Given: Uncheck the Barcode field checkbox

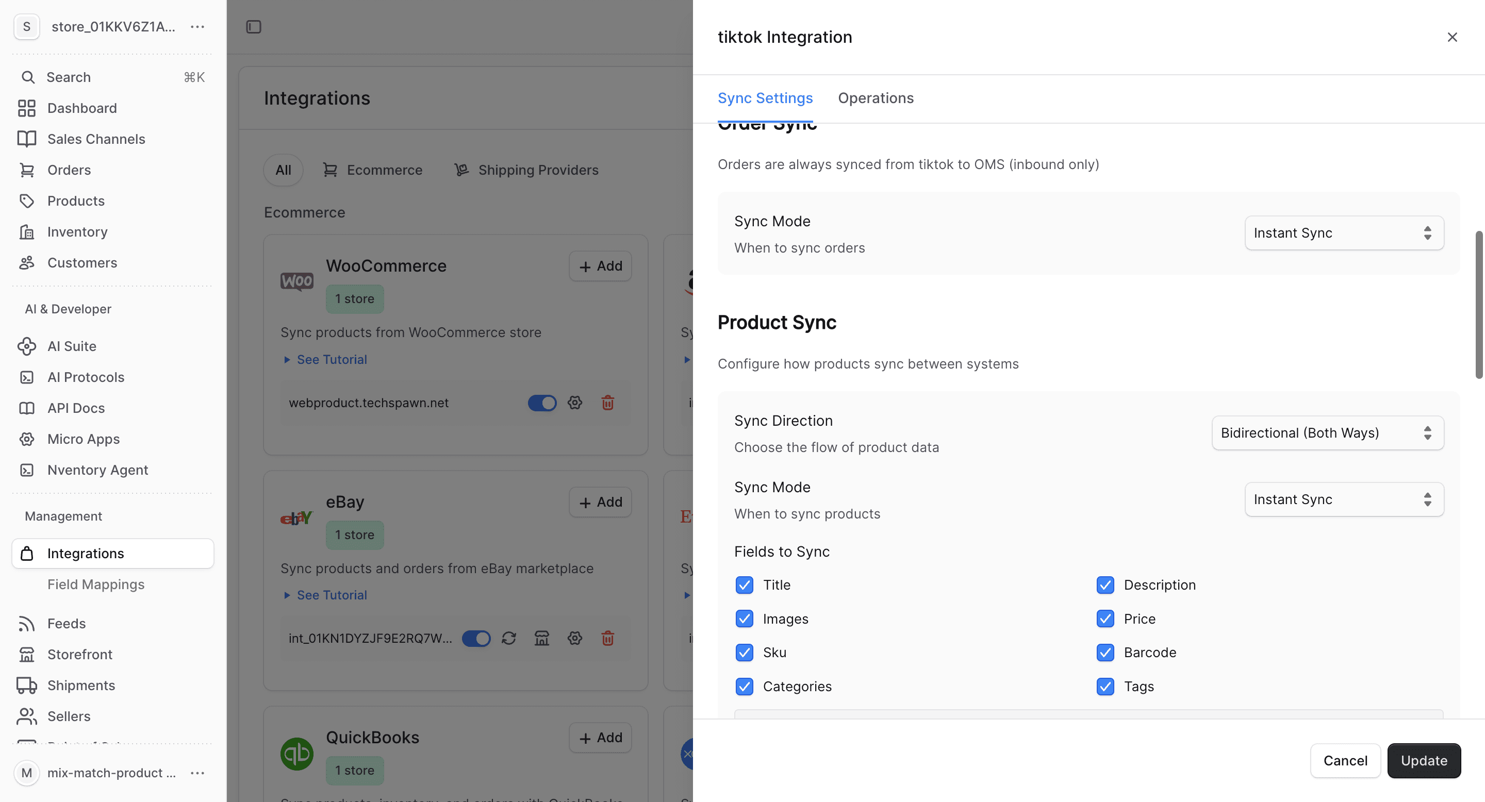Looking at the screenshot, I should pos(1105,653).
